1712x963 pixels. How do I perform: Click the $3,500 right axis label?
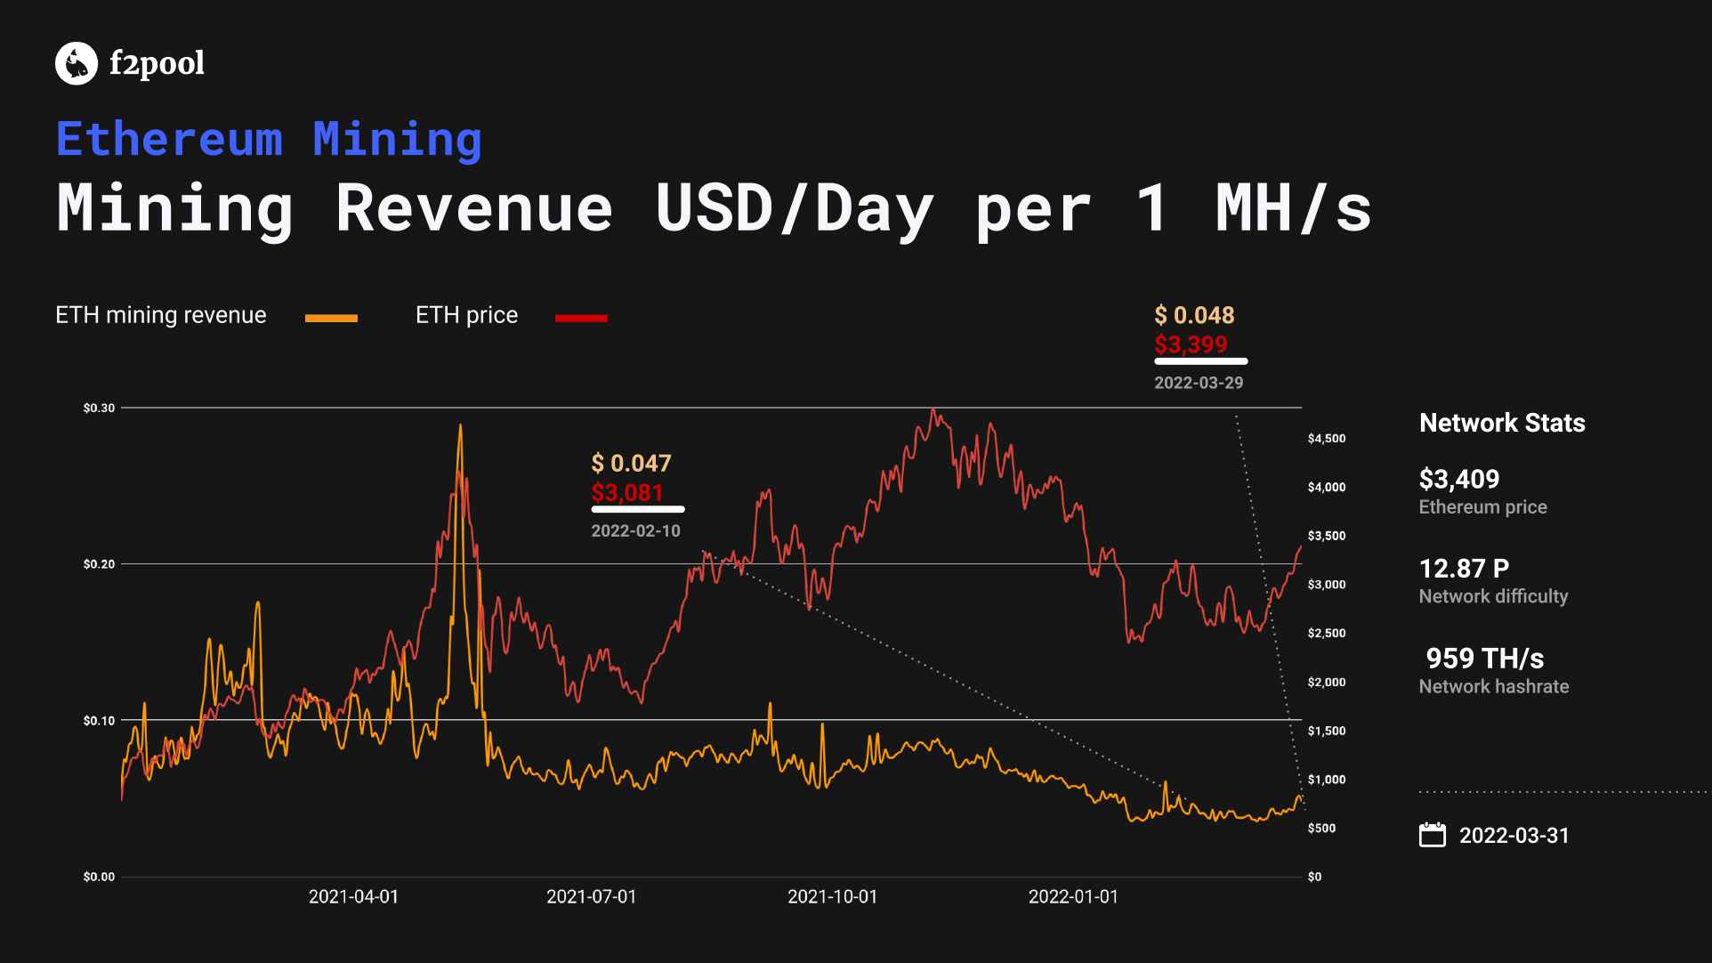pos(1327,536)
